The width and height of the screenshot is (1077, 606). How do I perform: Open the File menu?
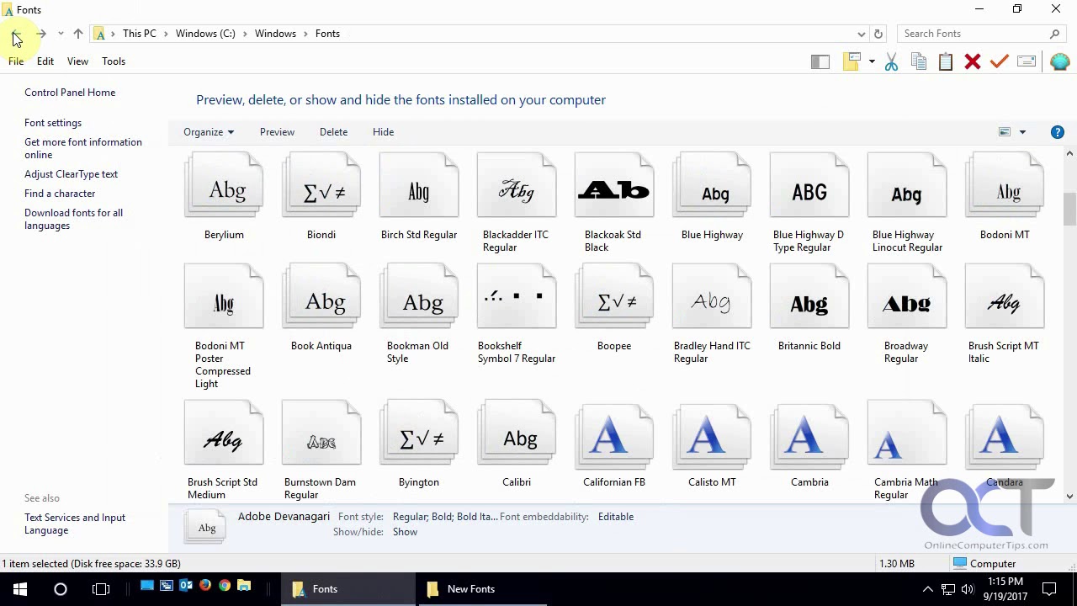[16, 61]
